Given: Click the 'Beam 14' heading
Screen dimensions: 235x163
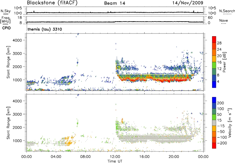Looking at the screenshot, I should coord(115,3).
